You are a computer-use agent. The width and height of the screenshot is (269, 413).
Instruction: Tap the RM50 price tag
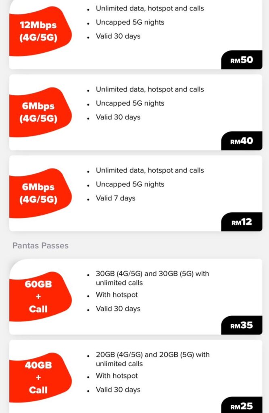[242, 60]
